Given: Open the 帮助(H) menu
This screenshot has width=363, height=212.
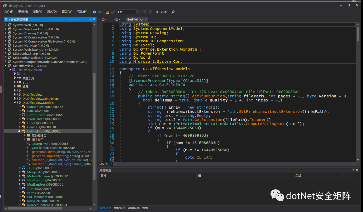Looking at the screenshot, I should tap(82, 12).
